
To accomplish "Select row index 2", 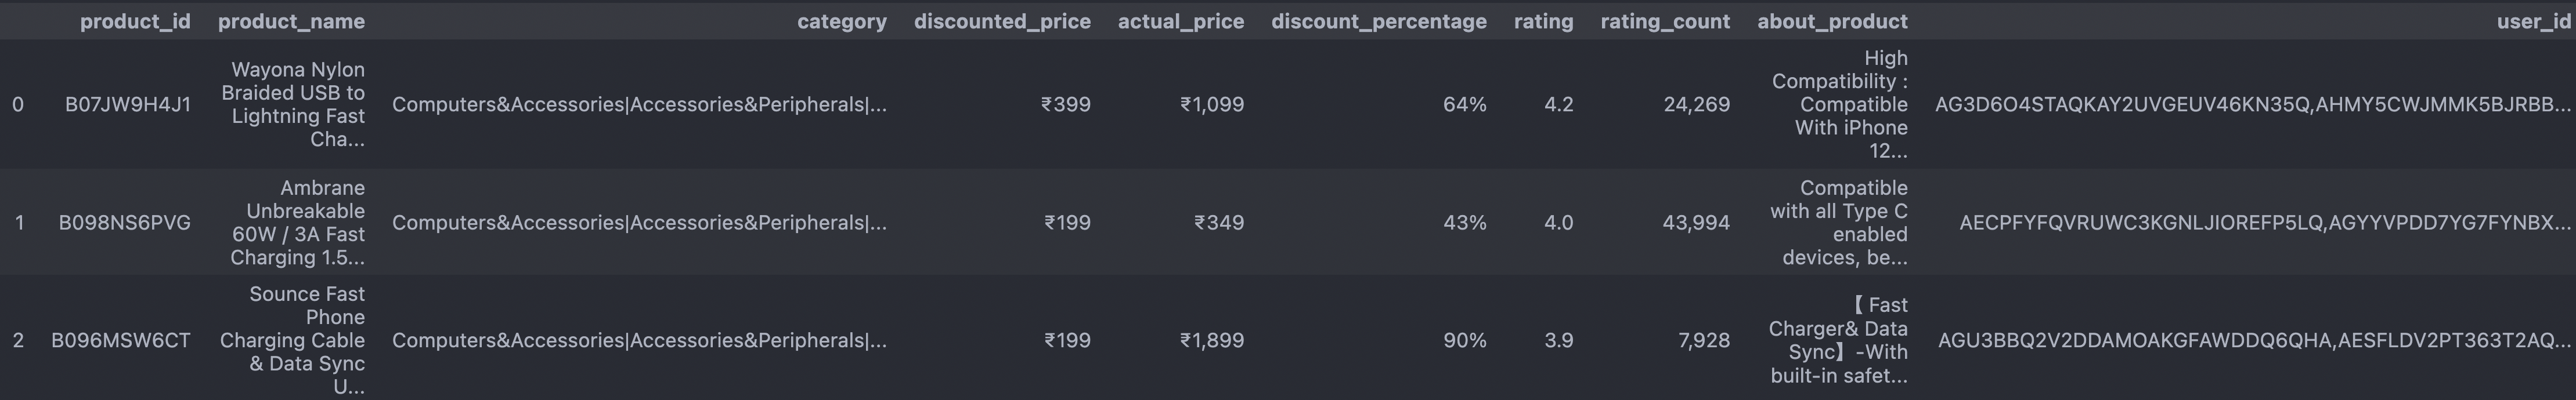I will click(18, 340).
